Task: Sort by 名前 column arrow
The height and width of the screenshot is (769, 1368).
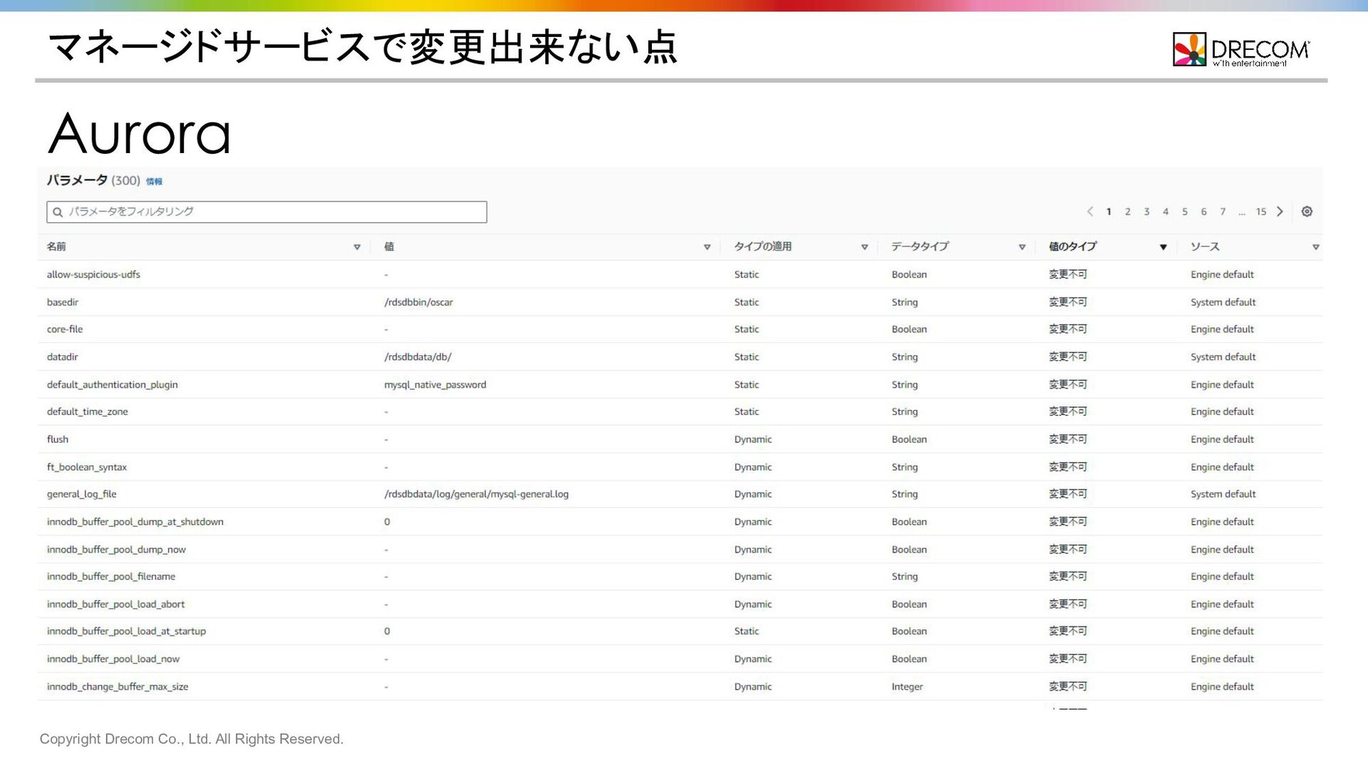Action: point(357,247)
